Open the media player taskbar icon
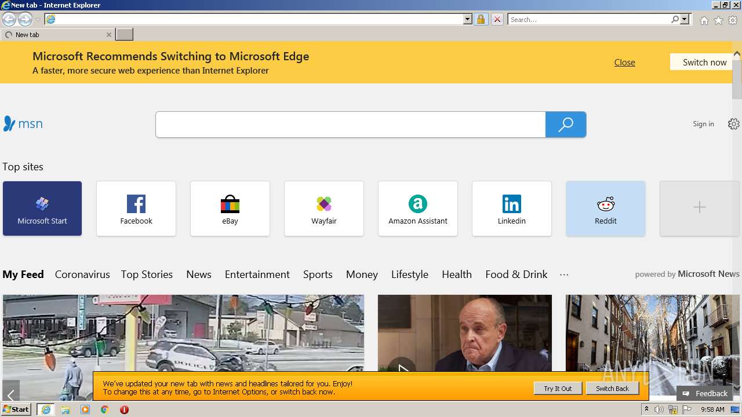The width and height of the screenshot is (742, 417). tap(85, 409)
